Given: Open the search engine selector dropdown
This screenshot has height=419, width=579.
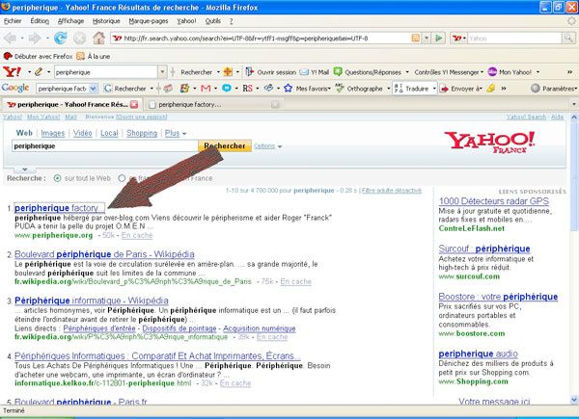Looking at the screenshot, I should [x=458, y=38].
